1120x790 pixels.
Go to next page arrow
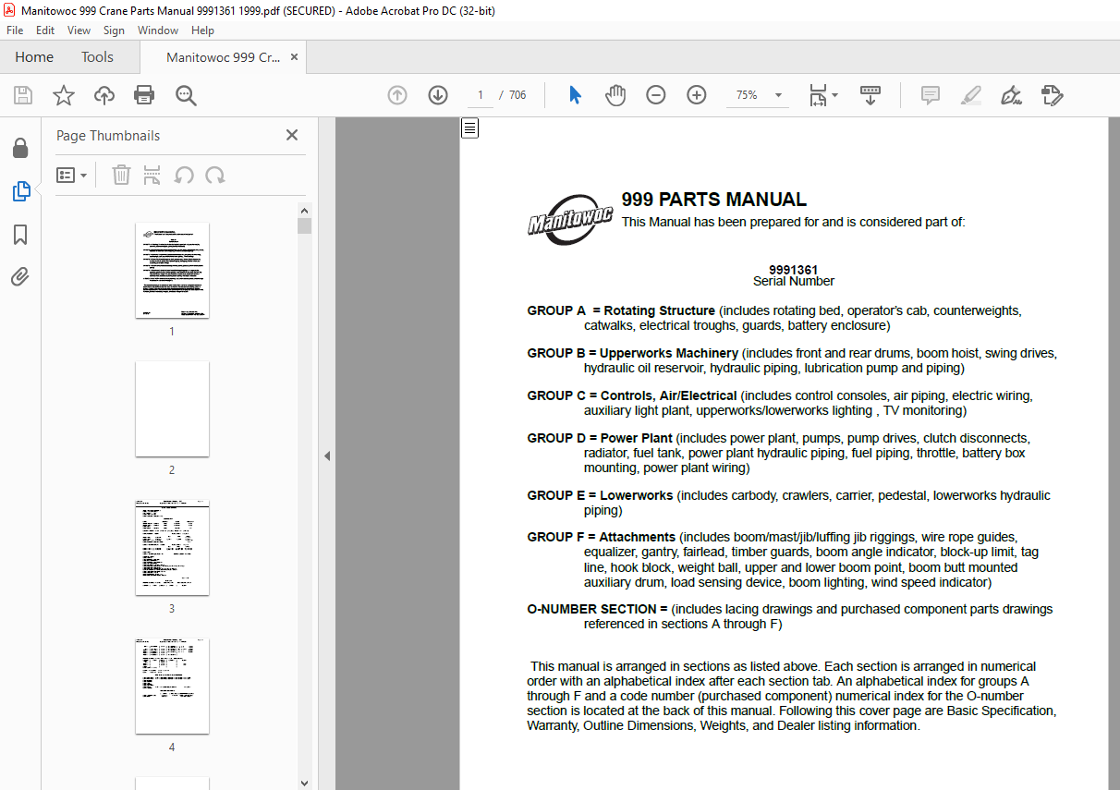[438, 95]
